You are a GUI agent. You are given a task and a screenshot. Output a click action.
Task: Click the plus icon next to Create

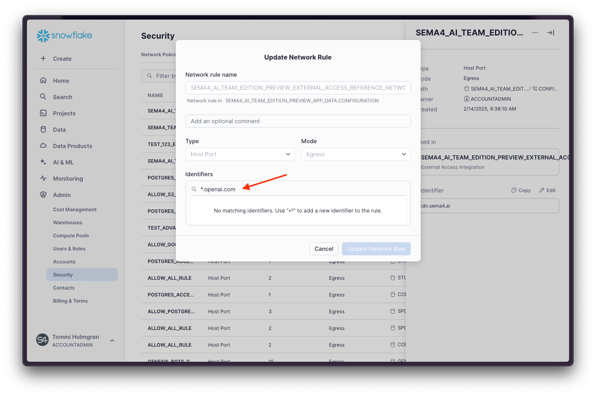(43, 58)
